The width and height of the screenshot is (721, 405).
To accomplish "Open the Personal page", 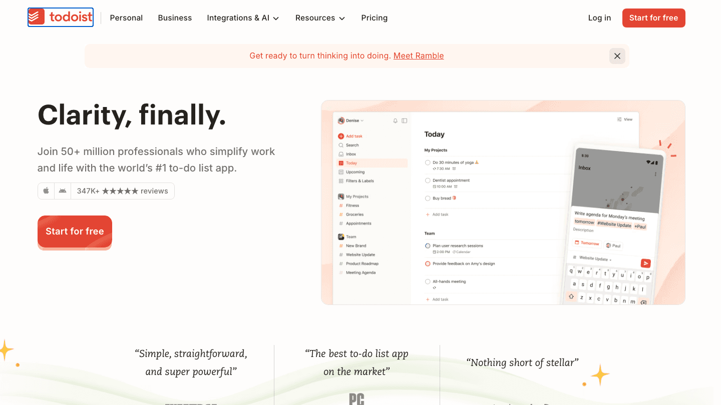I will (x=126, y=18).
